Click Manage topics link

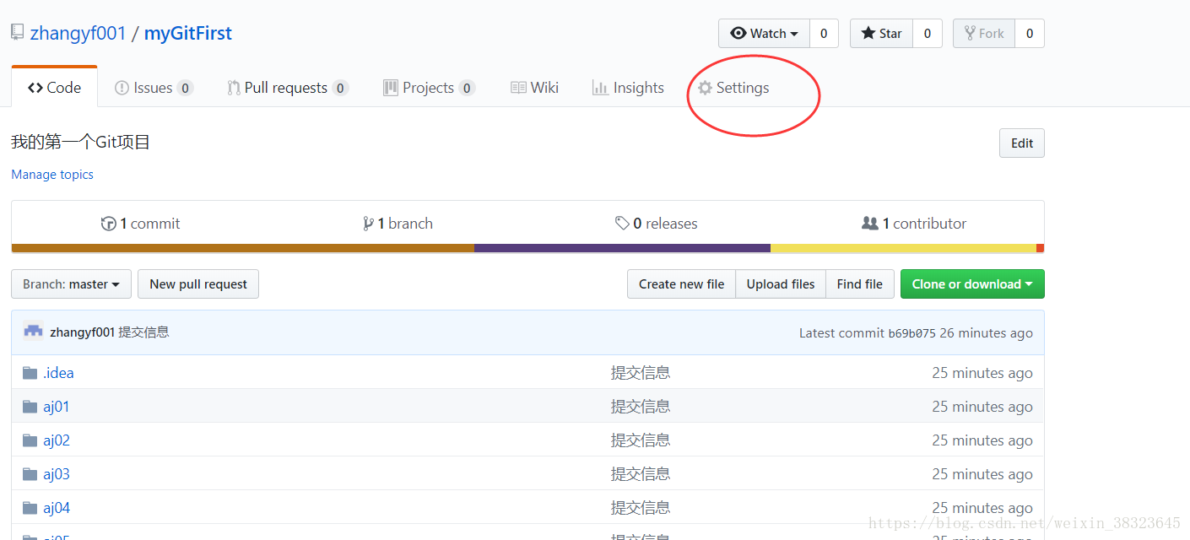tap(52, 175)
